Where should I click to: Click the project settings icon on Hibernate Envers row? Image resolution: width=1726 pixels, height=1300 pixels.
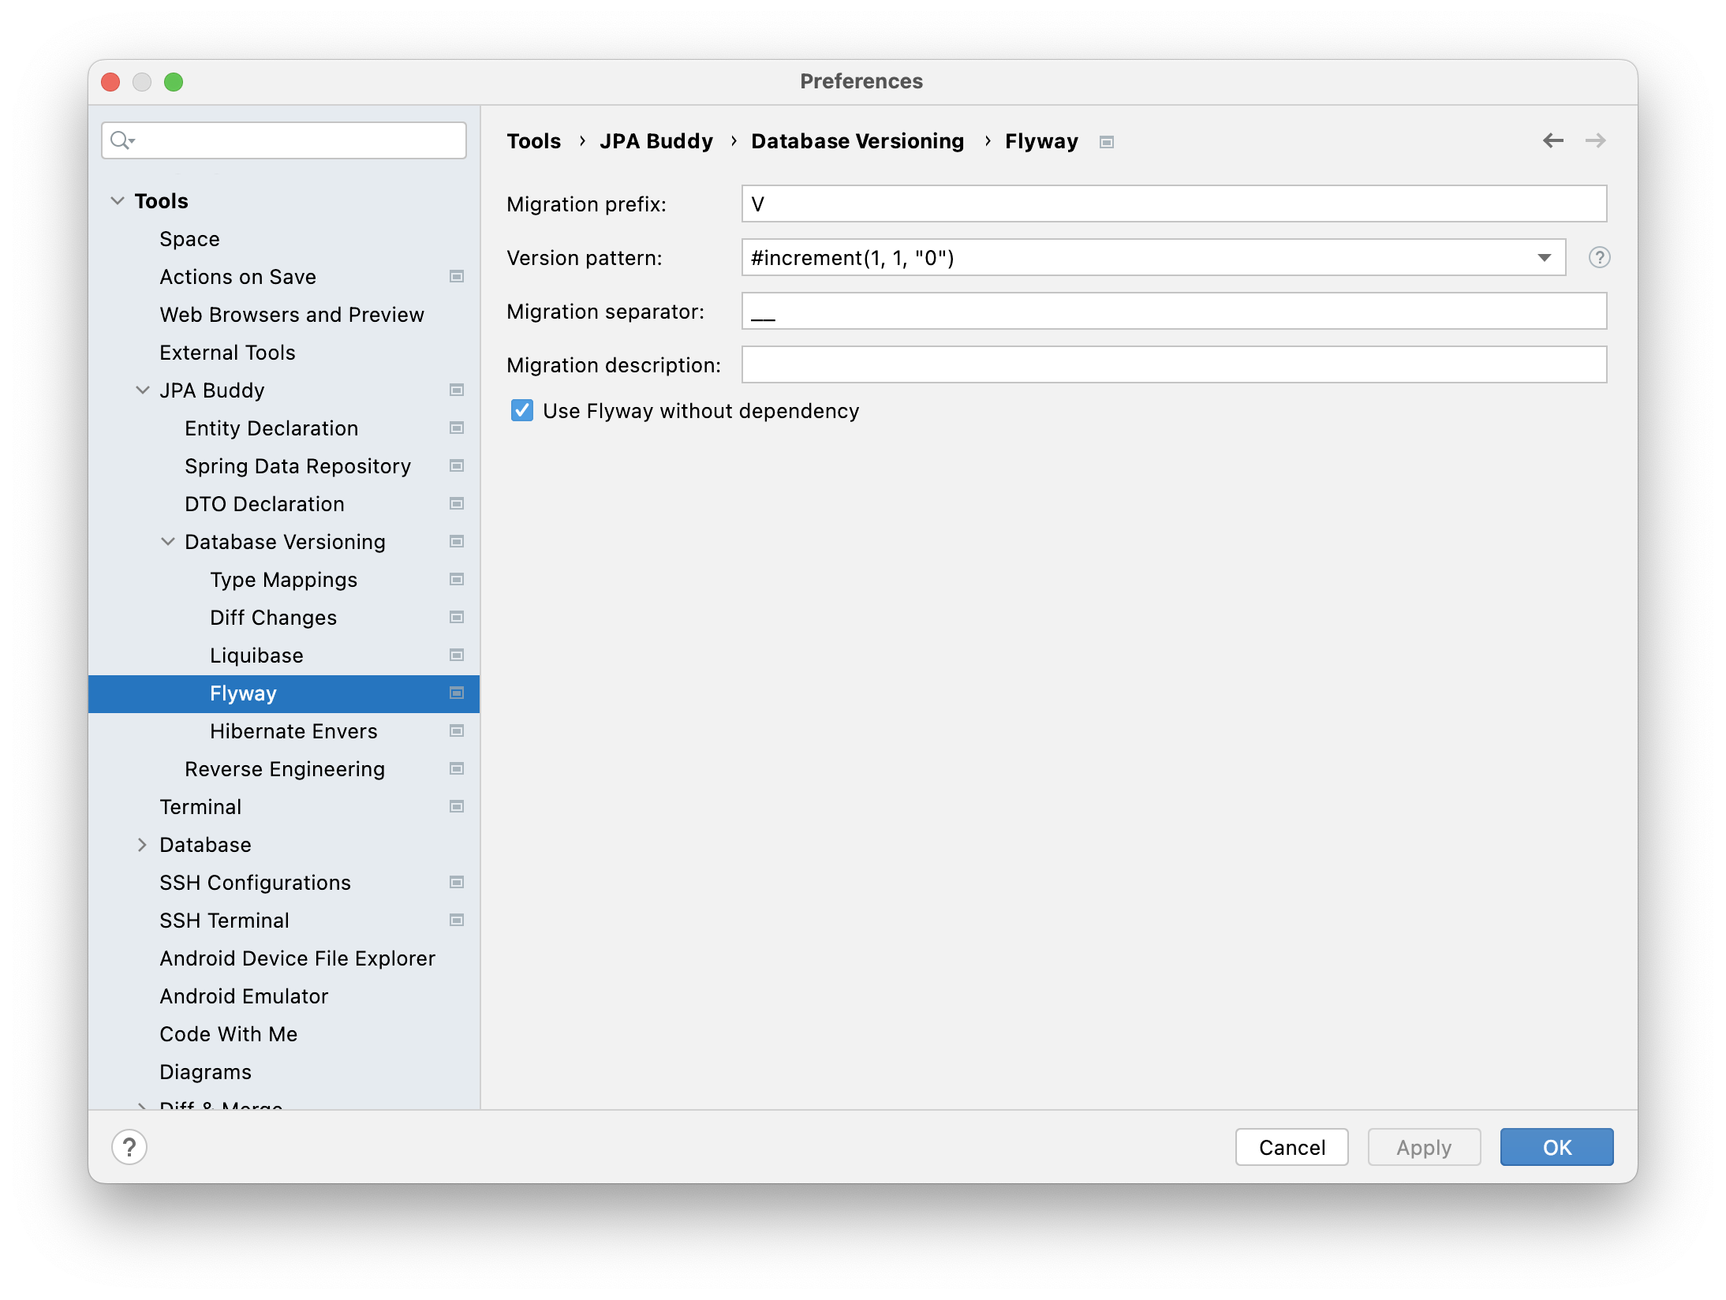pyautogui.click(x=457, y=730)
